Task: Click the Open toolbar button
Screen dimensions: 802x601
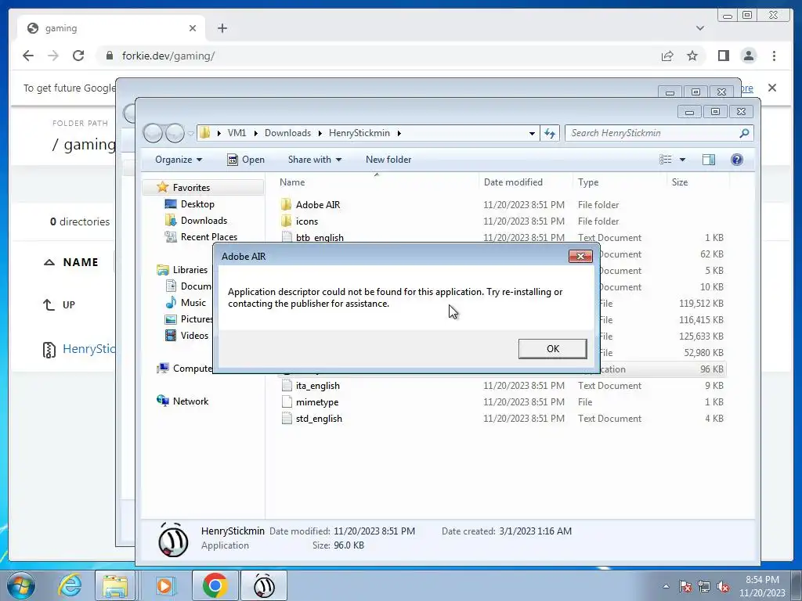Action: coord(246,160)
